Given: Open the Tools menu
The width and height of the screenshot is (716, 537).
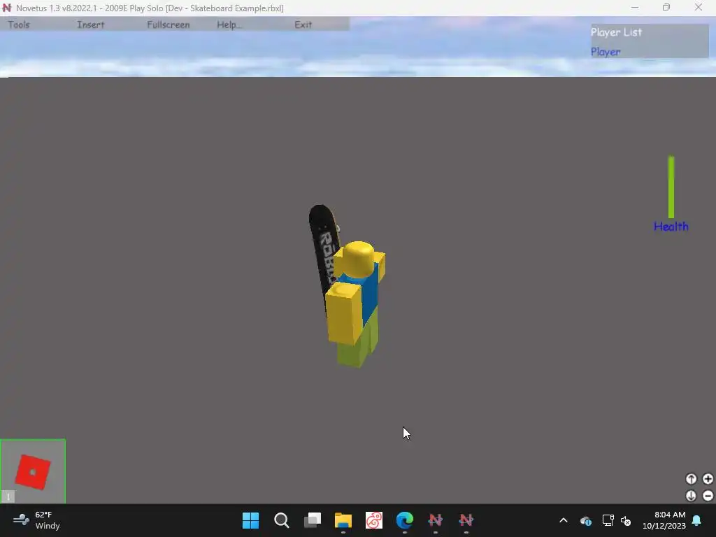Looking at the screenshot, I should [19, 24].
